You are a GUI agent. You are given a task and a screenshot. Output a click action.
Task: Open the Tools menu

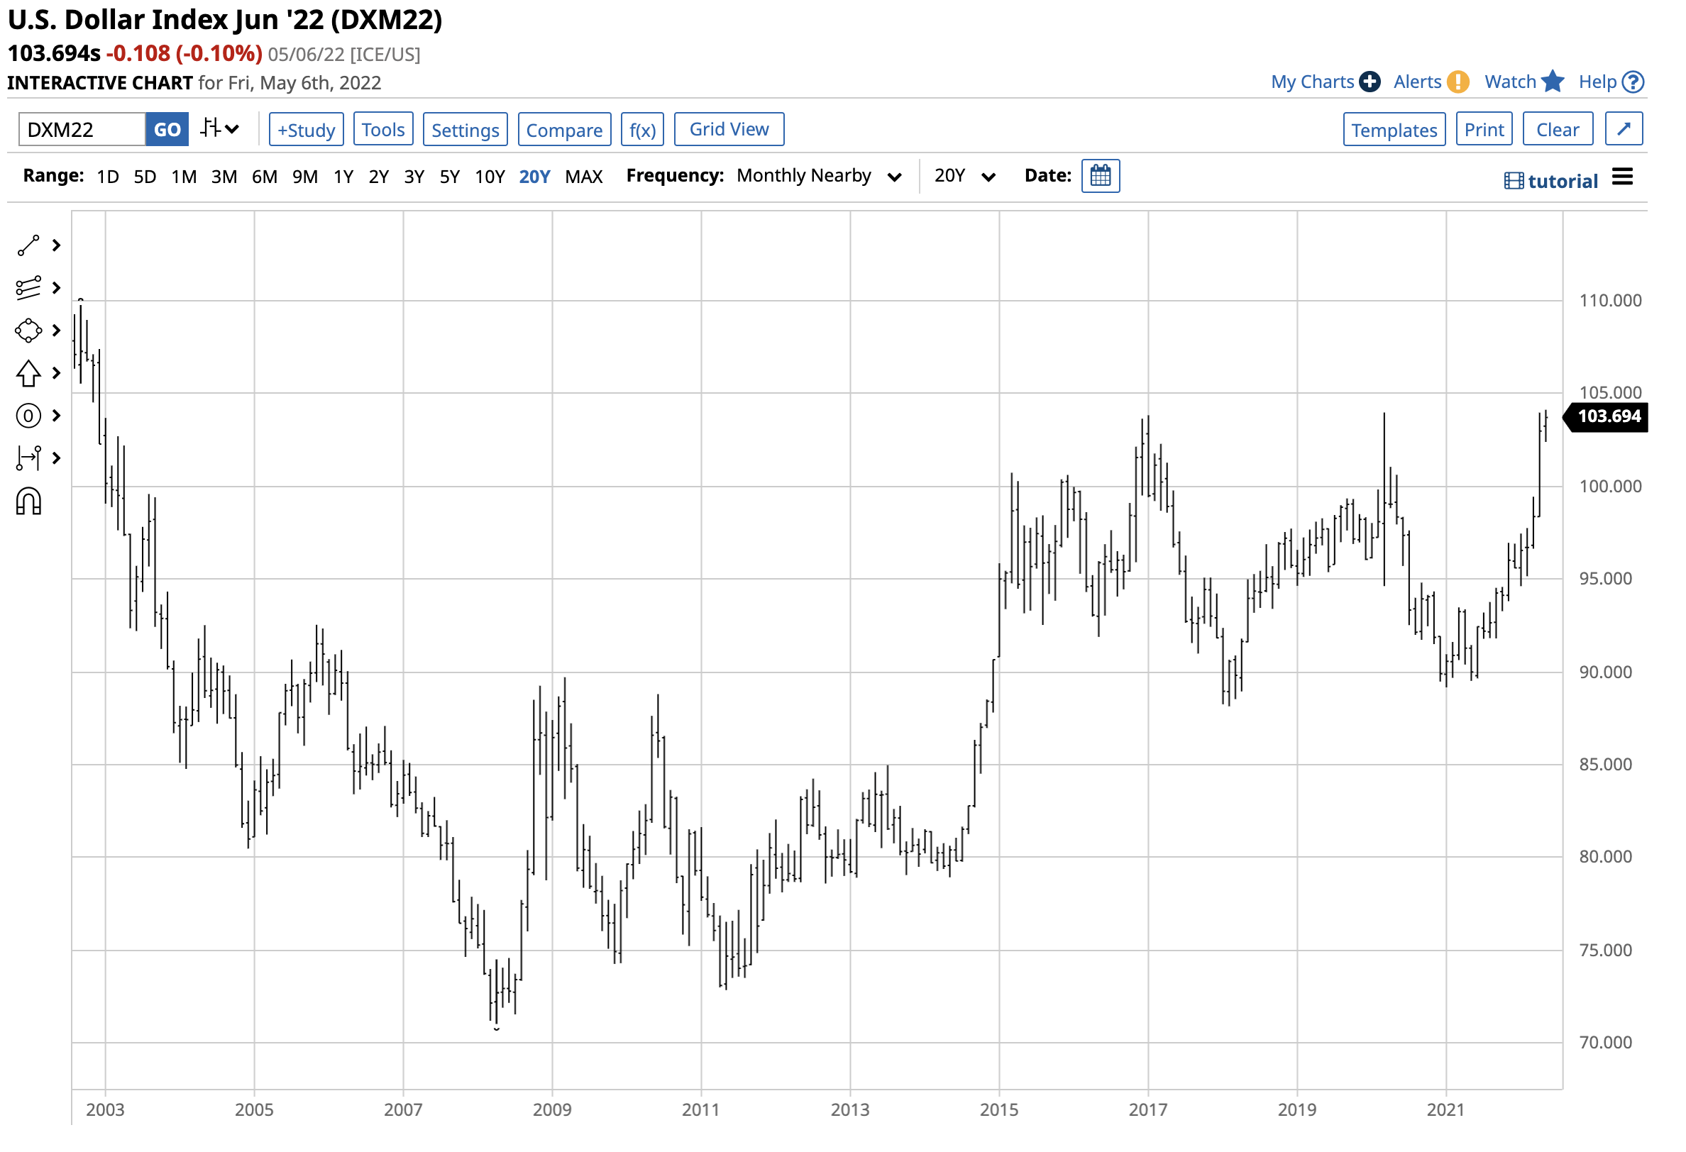[x=383, y=128]
